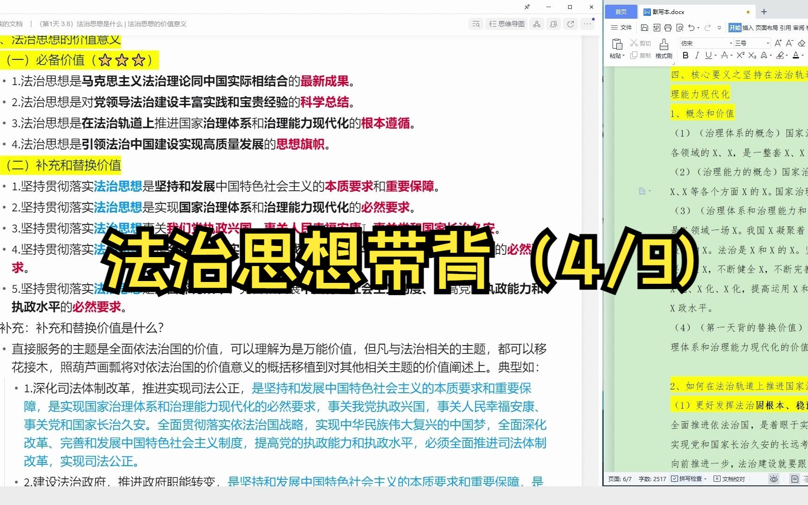
Task: Toggle bold formatting
Action: tap(685, 55)
